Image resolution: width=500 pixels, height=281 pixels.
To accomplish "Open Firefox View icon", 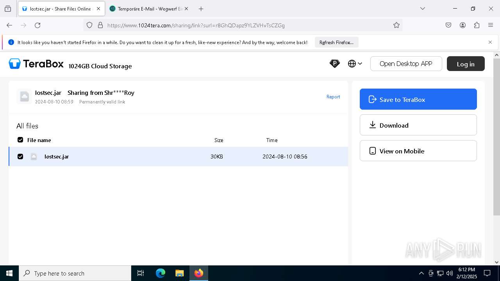I will pyautogui.click(x=8, y=9).
